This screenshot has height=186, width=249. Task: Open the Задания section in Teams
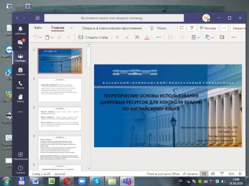point(20,71)
